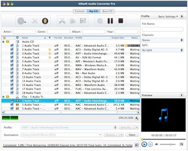Click the Artist input field
The height and width of the screenshot is (151, 188).
[24, 31]
